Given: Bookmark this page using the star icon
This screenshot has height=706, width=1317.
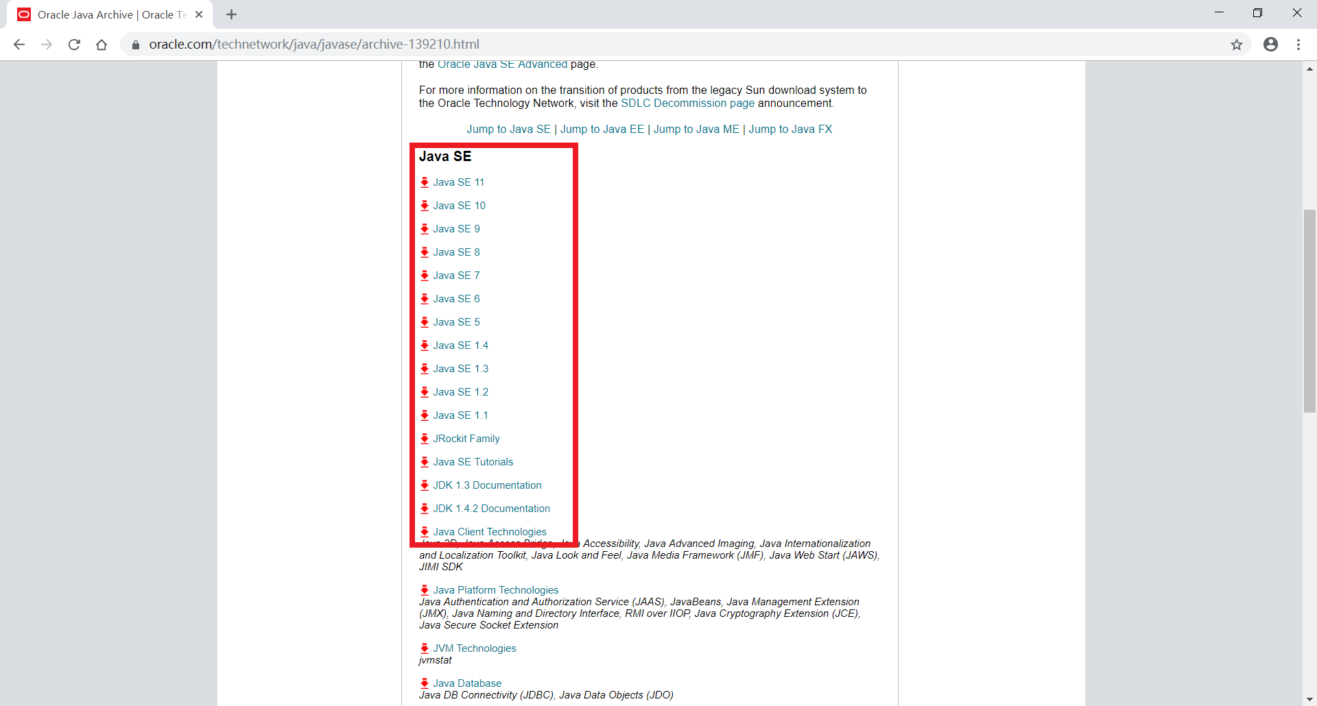Looking at the screenshot, I should point(1237,44).
